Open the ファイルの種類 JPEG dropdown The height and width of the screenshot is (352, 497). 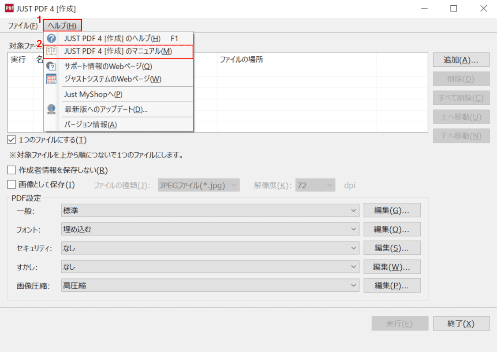pos(199,185)
